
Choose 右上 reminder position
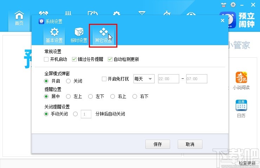click(x=112, y=97)
